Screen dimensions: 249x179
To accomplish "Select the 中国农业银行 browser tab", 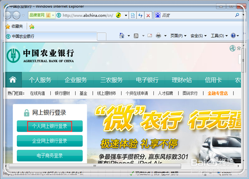I will pos(51,36).
